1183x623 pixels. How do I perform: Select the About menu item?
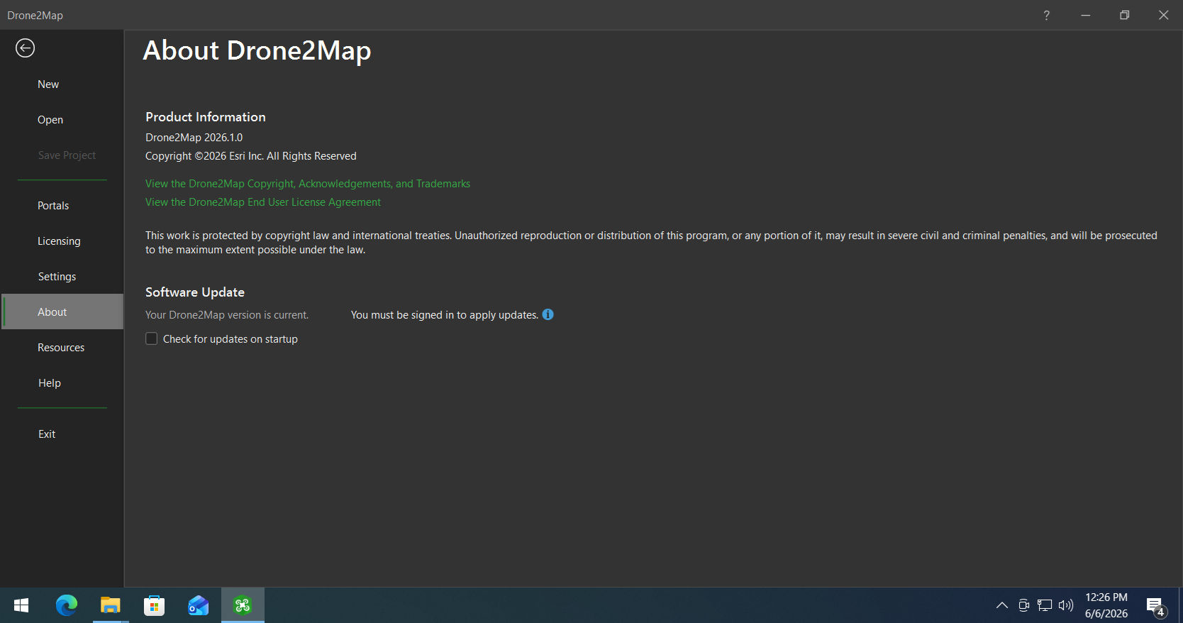[62, 311]
